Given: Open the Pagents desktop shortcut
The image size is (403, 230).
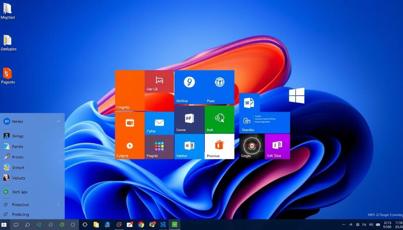Looking at the screenshot, I should 7,76.
